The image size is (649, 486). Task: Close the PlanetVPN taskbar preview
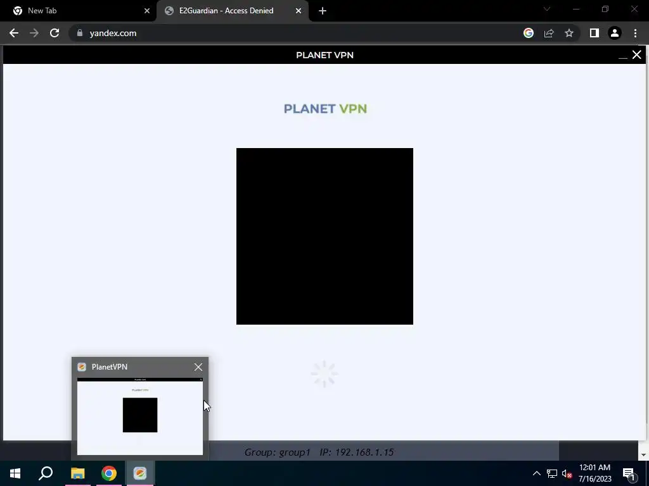pyautogui.click(x=198, y=366)
